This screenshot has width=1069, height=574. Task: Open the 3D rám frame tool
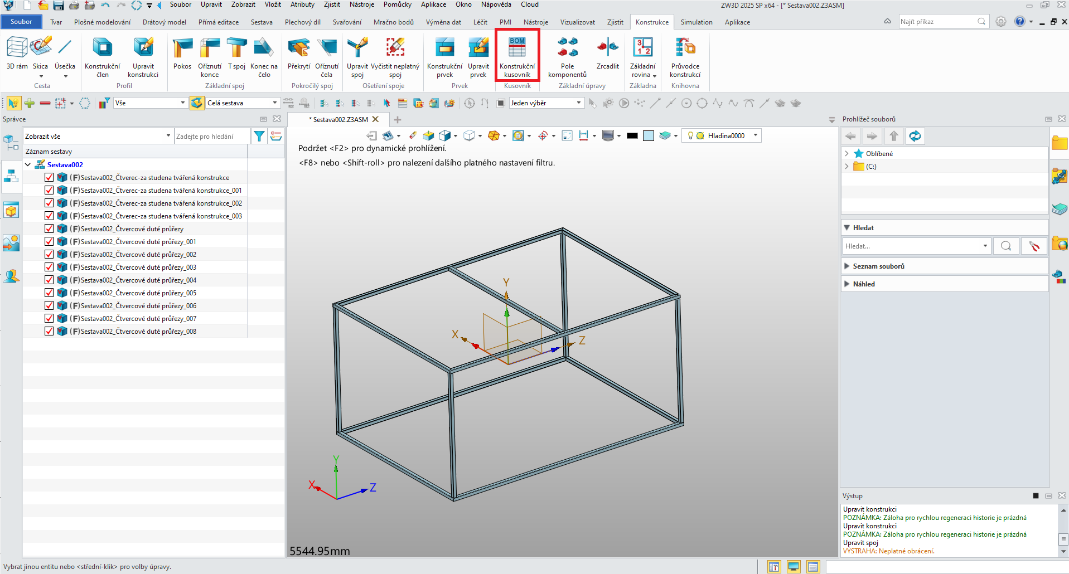pos(17,53)
